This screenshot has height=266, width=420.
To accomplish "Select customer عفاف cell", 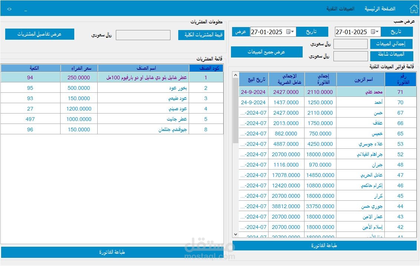I will tap(361, 123).
